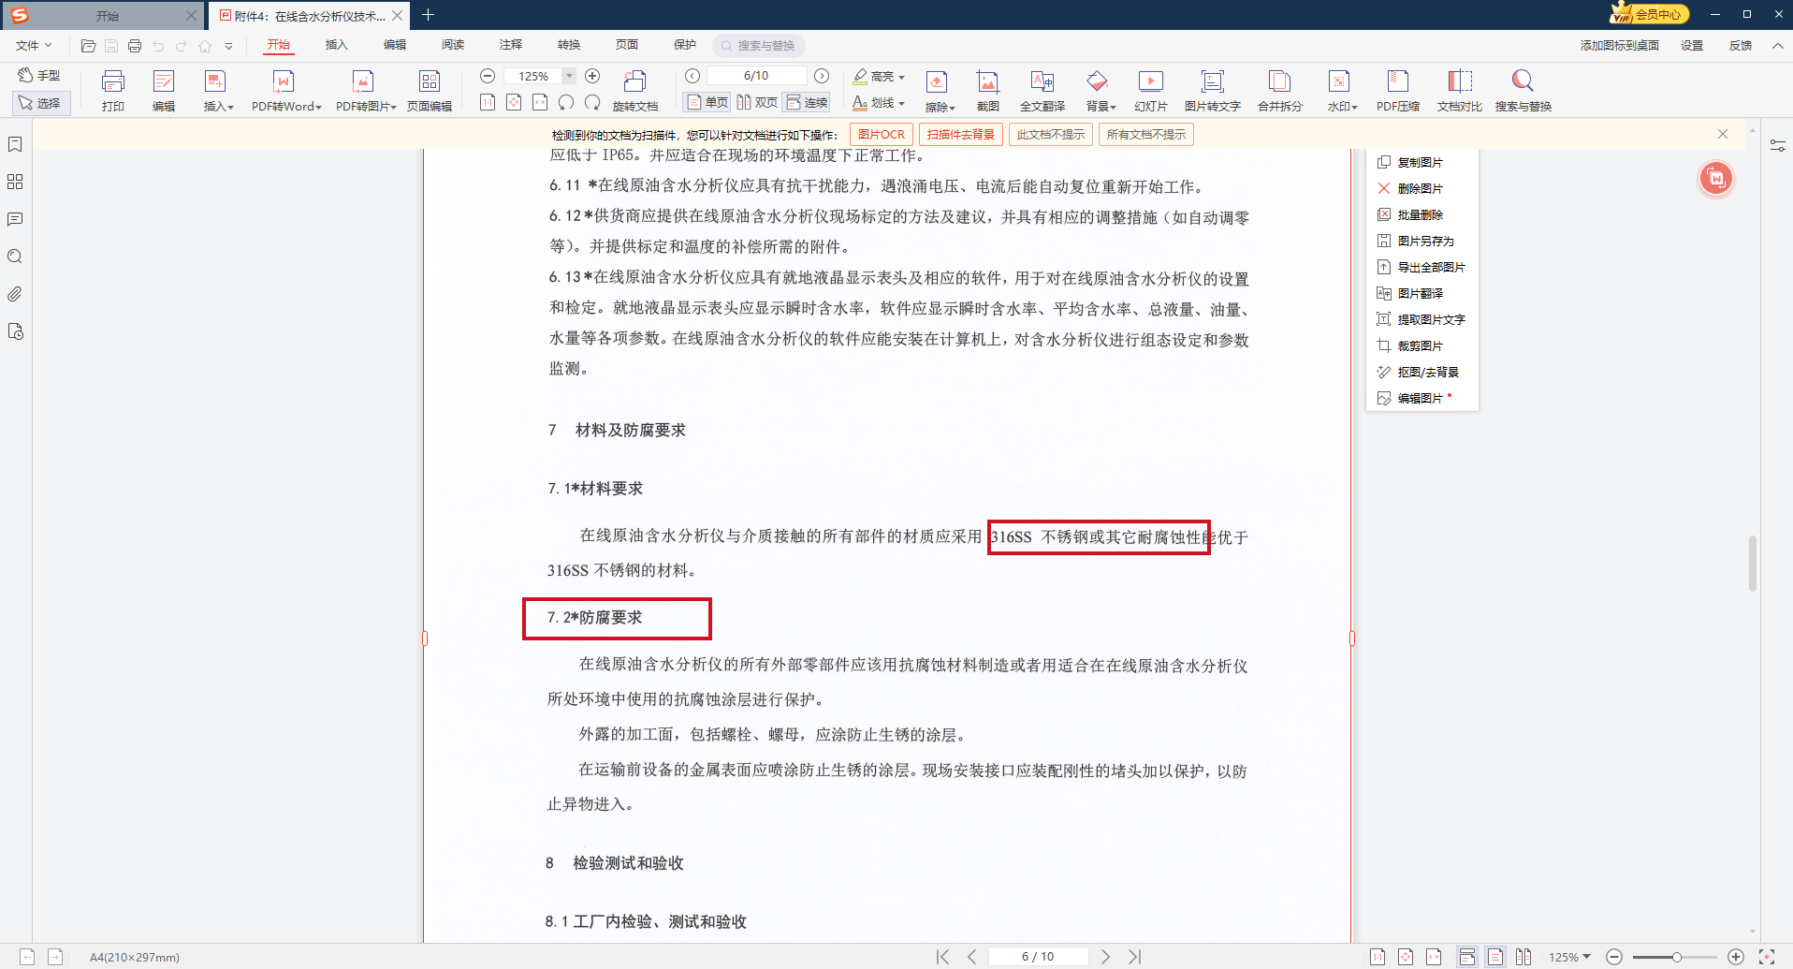Screen dimensions: 1793x969
Task: Switch to the 注释 annotation tab
Action: (x=511, y=45)
